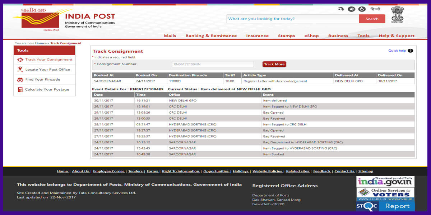Select Calculate Your Postage in sidebar
Screen dimensions: 431x215
47,90
